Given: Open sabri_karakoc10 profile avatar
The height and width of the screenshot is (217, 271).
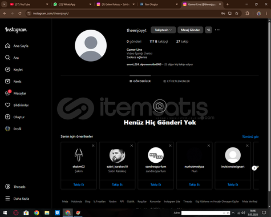Looking at the screenshot, I should pyautogui.click(x=118, y=155).
